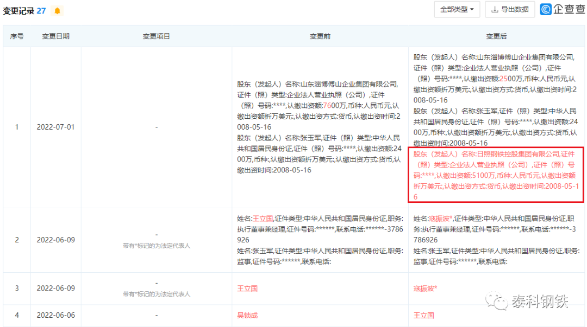Click the 变更日期 column header
This screenshot has width=587, height=327.
coord(56,36)
